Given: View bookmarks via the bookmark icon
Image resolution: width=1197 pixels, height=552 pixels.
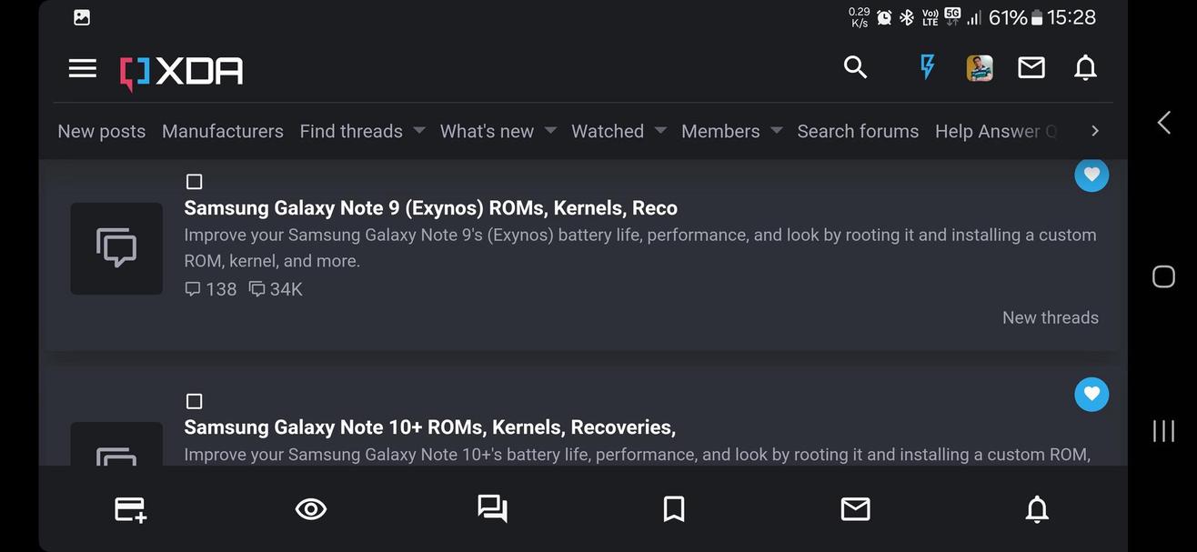Looking at the screenshot, I should pyautogui.click(x=673, y=509).
